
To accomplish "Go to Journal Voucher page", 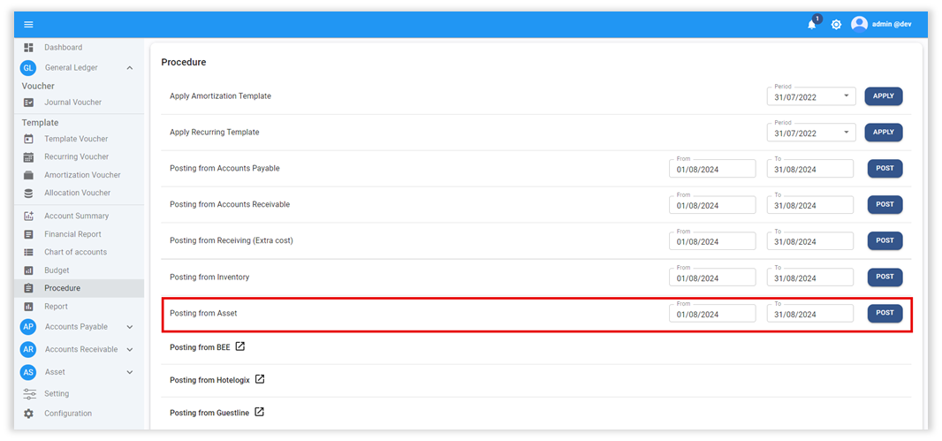I will (x=73, y=103).
